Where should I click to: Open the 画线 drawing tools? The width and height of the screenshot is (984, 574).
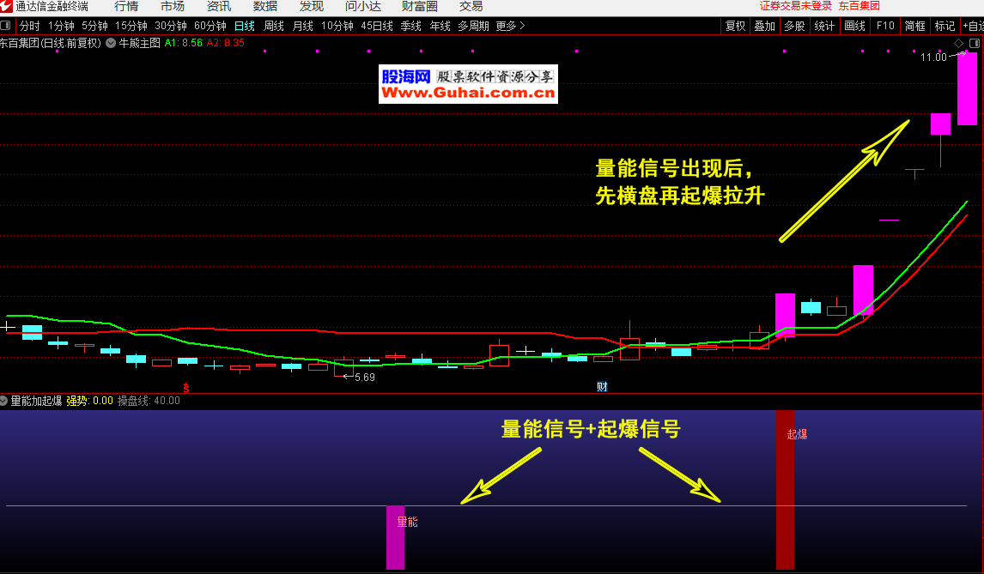tap(854, 26)
